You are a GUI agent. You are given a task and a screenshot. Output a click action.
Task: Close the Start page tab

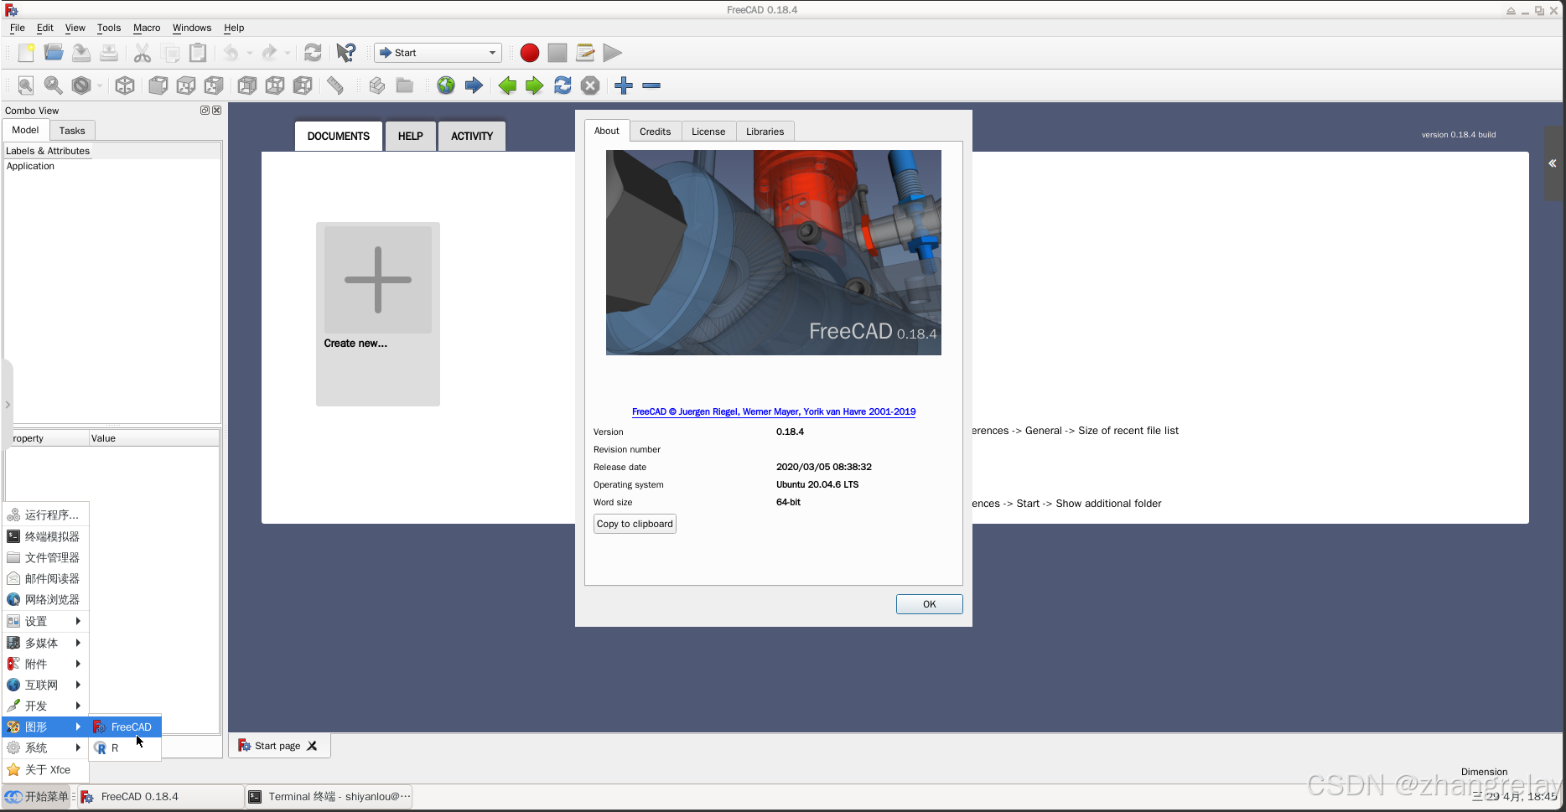click(313, 746)
